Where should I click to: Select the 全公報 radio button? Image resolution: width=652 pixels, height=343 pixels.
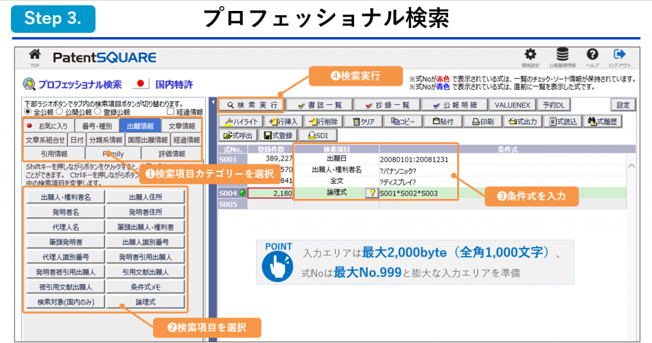[28, 112]
